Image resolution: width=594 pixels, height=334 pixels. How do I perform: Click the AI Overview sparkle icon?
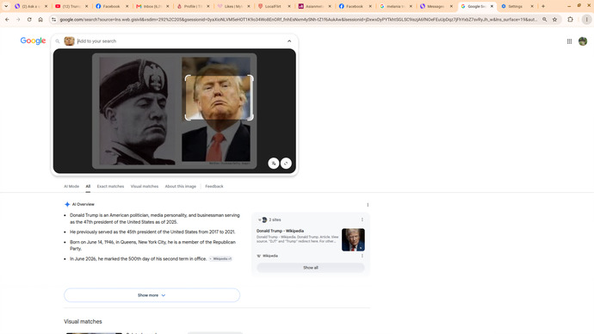click(67, 205)
